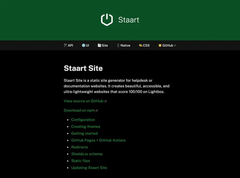Click the Staart title text in header
240x178 pixels.
[x=129, y=20]
